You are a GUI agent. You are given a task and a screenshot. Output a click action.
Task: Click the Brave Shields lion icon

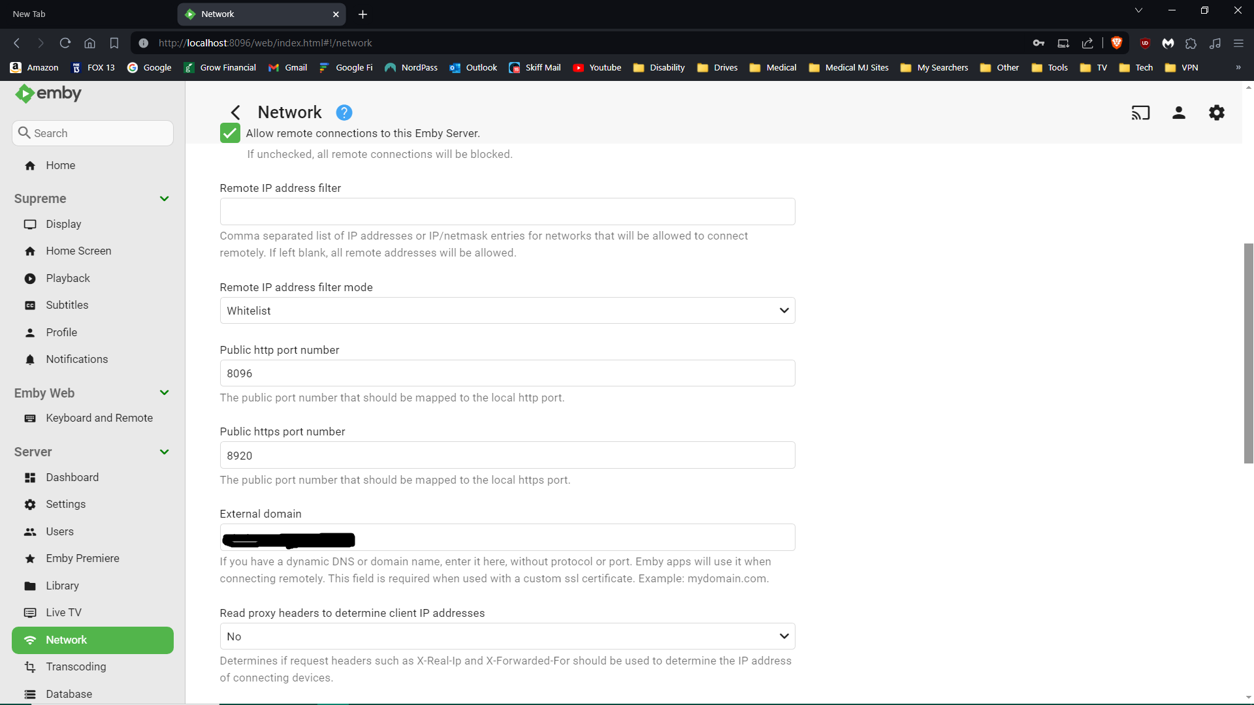pos(1116,43)
